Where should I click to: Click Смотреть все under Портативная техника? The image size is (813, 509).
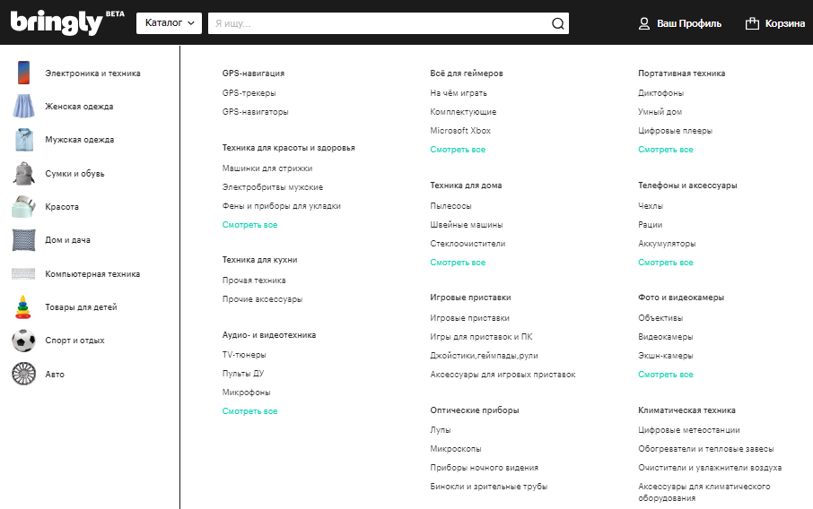[666, 149]
